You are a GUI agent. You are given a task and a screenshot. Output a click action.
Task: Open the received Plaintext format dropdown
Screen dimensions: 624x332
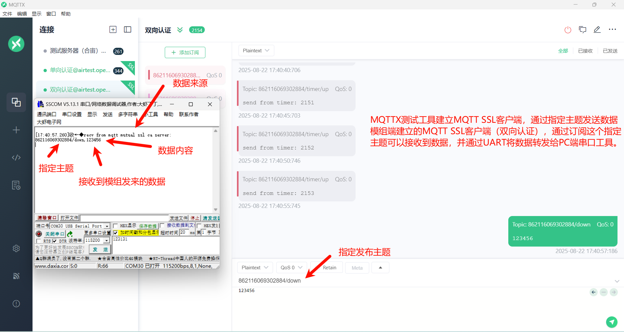click(x=256, y=51)
